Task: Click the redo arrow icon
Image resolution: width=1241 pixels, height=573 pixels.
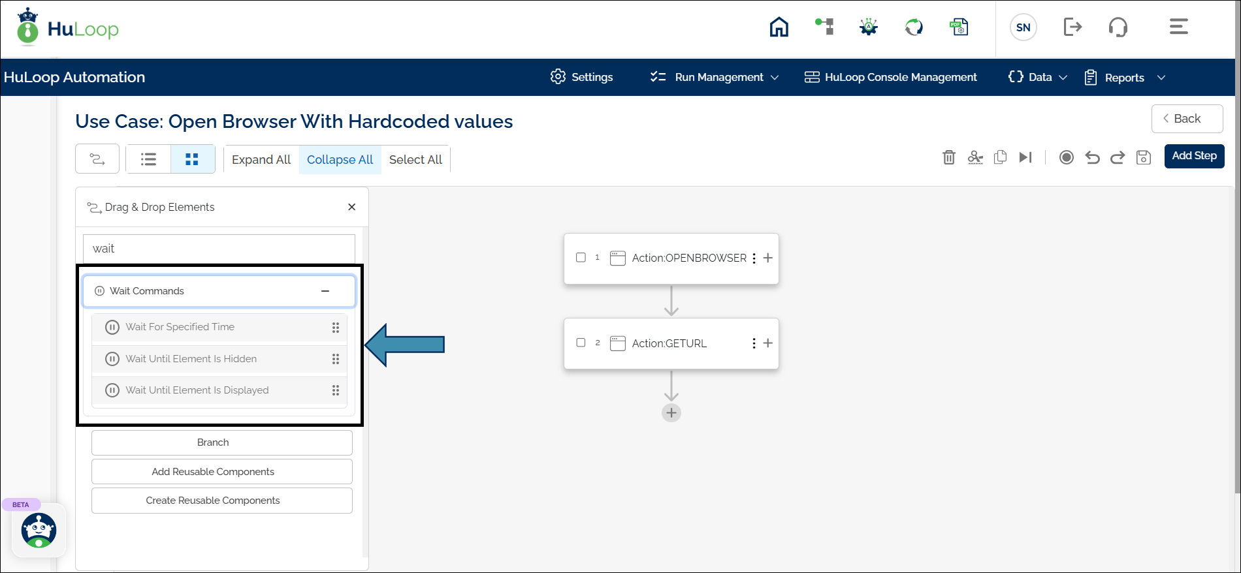Action: (1118, 157)
